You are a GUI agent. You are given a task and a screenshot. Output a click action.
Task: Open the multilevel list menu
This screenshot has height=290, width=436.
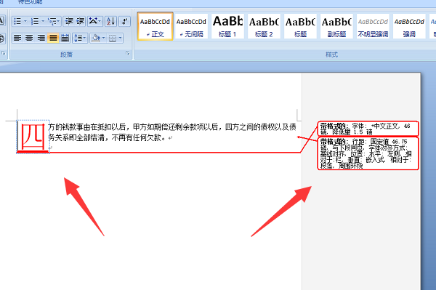point(53,21)
